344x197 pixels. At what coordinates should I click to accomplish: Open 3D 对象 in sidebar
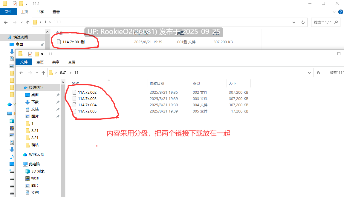click(x=38, y=171)
